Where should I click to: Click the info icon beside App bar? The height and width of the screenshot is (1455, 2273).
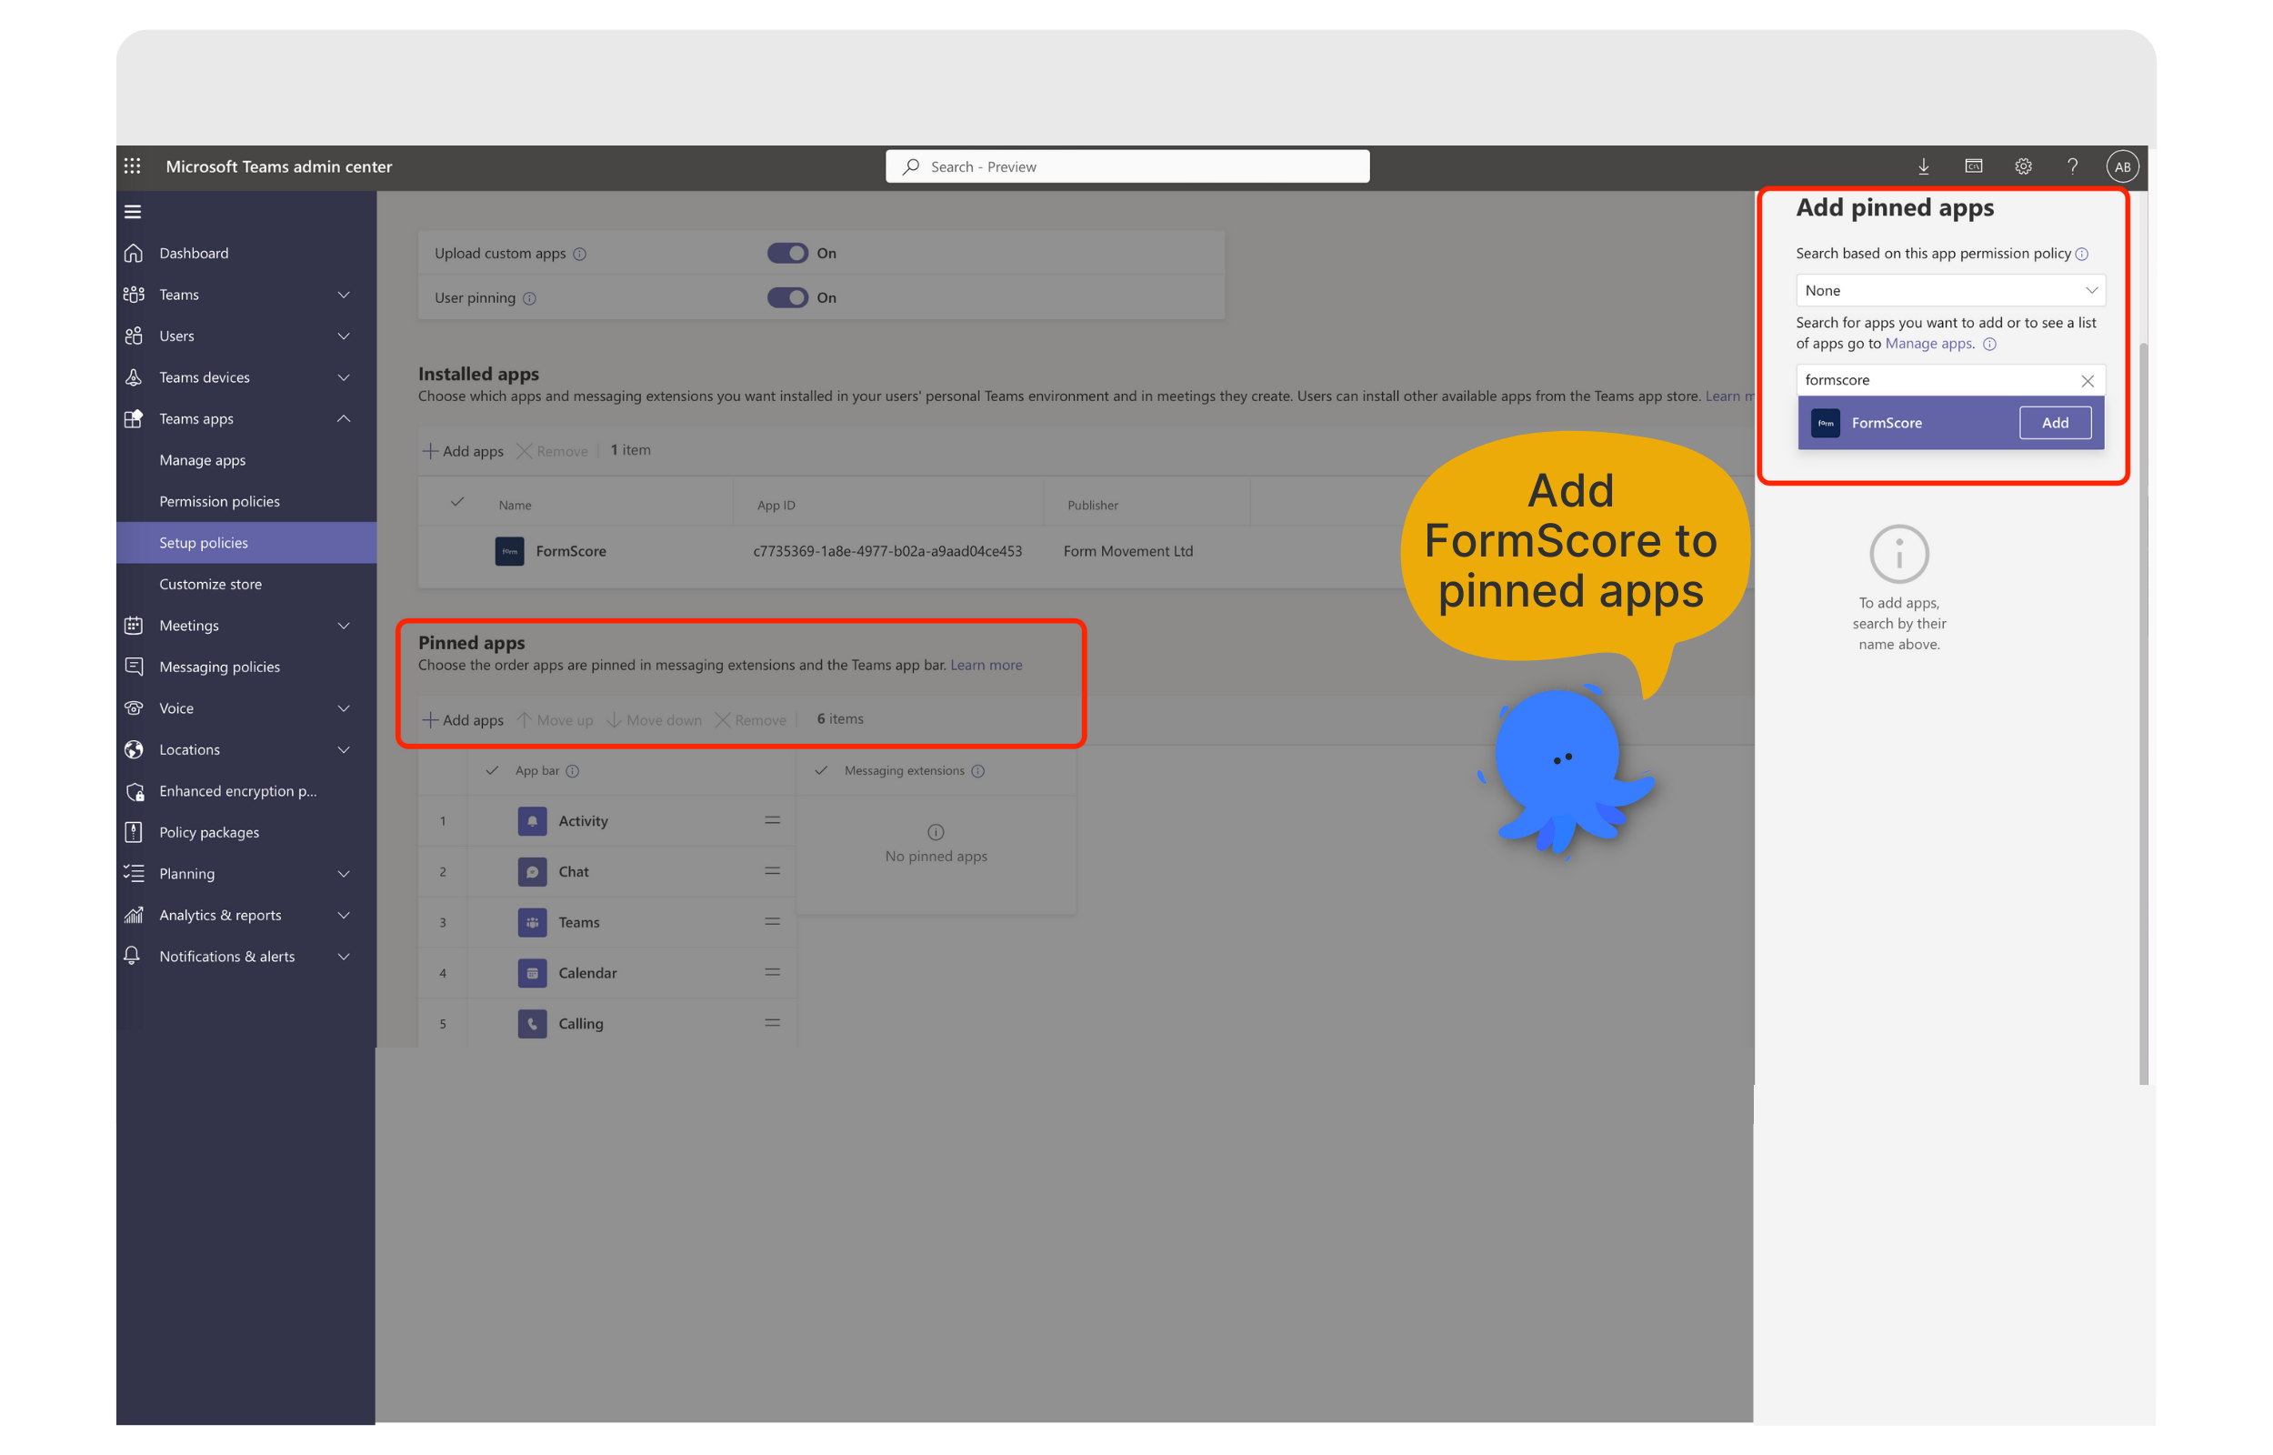(572, 771)
